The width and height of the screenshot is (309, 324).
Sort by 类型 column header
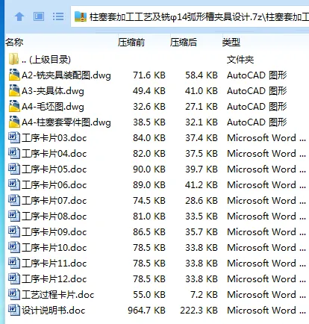(x=231, y=43)
